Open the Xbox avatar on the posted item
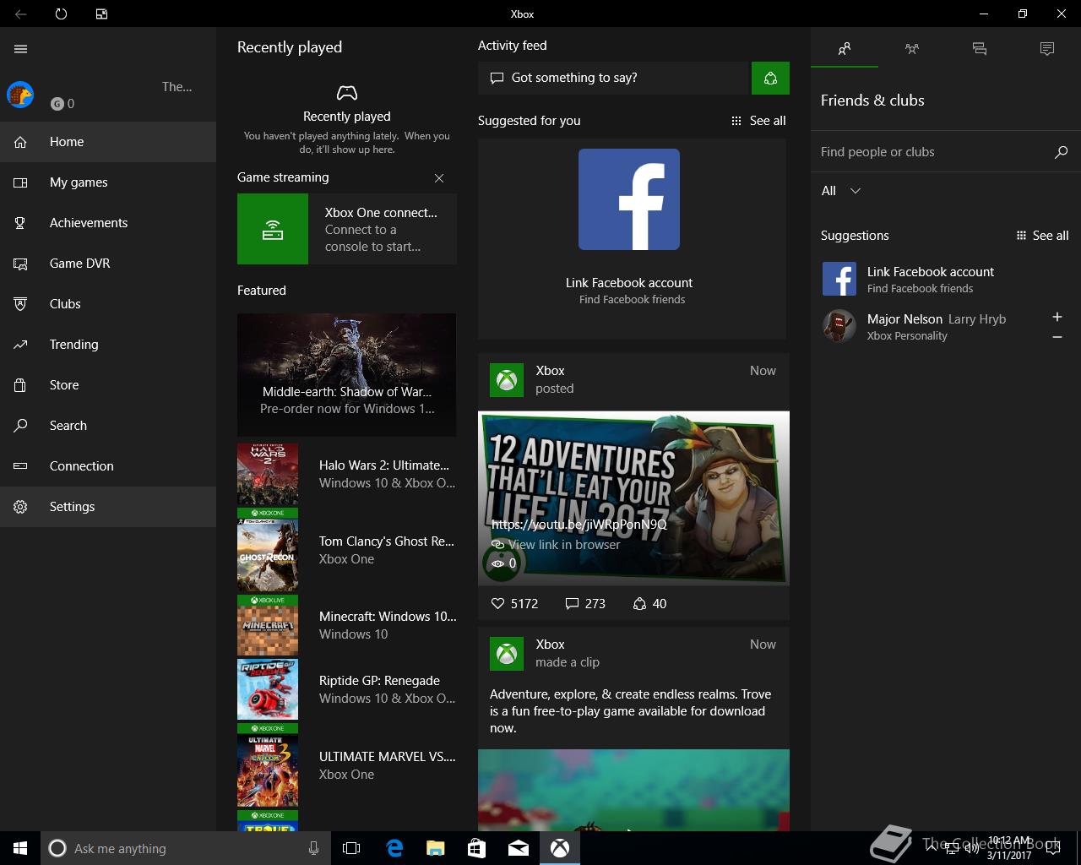The width and height of the screenshot is (1081, 865). [x=507, y=380]
